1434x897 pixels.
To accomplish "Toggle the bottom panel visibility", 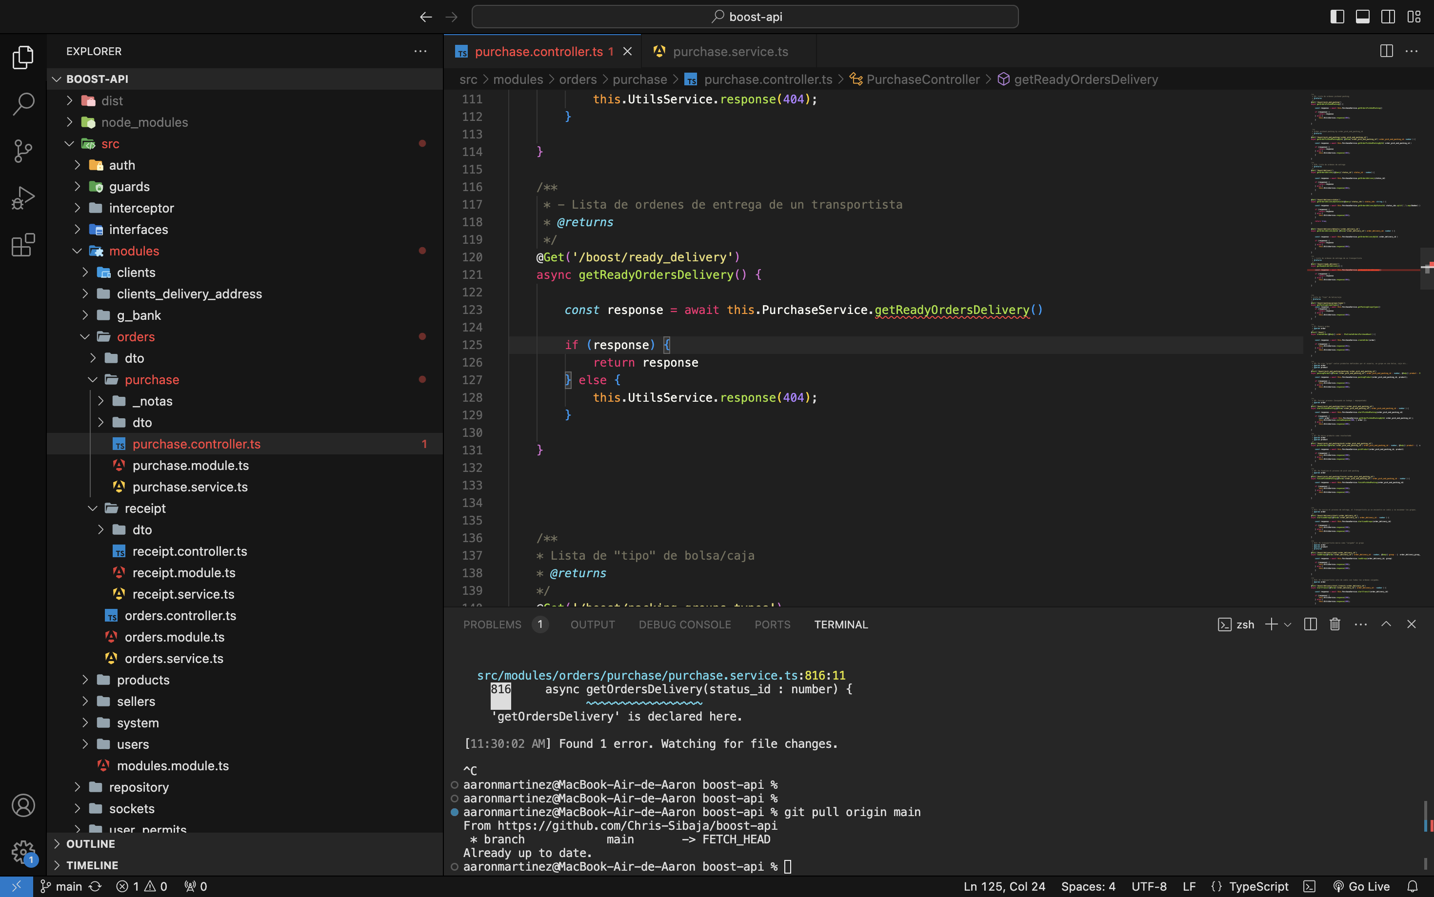I will pyautogui.click(x=1363, y=17).
